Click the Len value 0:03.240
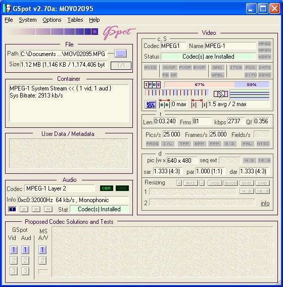Viewport: 283px width, 287px height. click(x=165, y=121)
